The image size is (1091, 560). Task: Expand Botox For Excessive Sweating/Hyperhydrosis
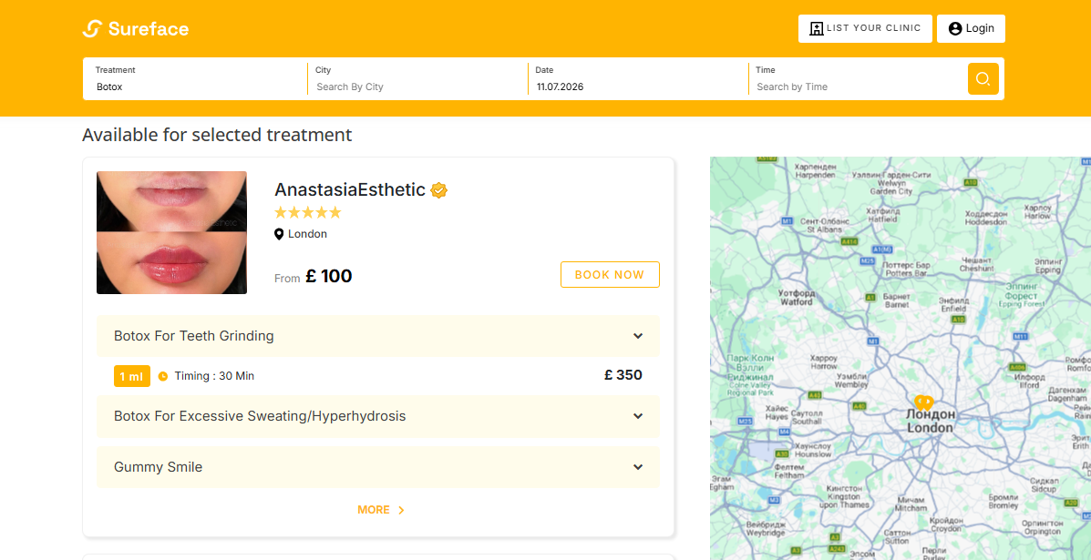(378, 416)
